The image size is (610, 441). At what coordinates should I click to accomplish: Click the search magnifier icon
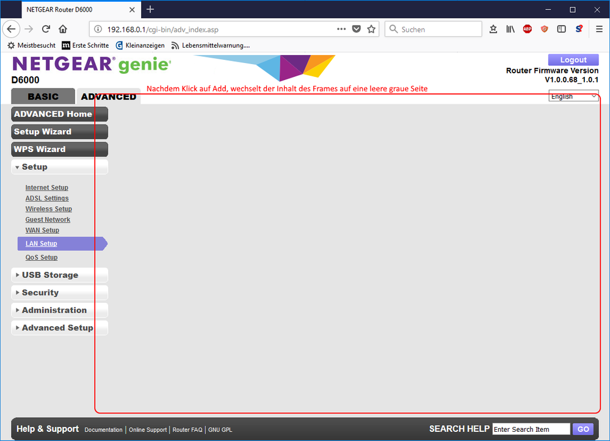click(x=393, y=29)
